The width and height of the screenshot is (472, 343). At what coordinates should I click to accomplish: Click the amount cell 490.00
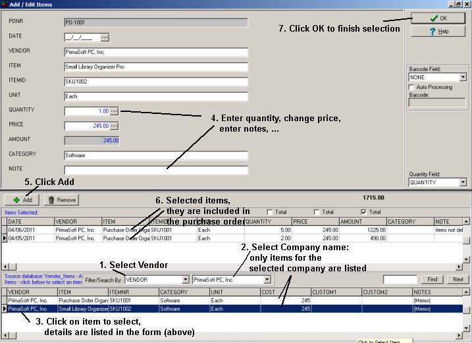(x=363, y=238)
